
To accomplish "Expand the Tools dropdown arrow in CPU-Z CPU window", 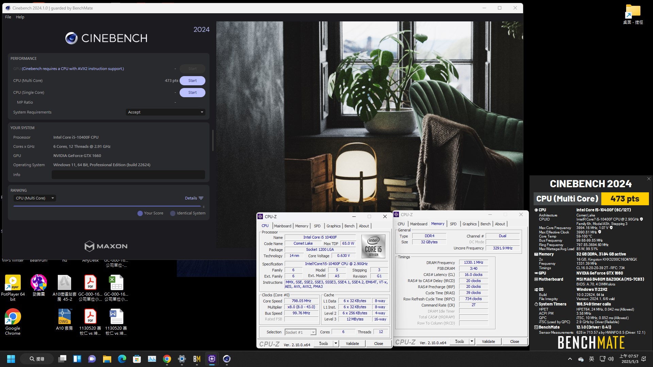I will pyautogui.click(x=336, y=344).
